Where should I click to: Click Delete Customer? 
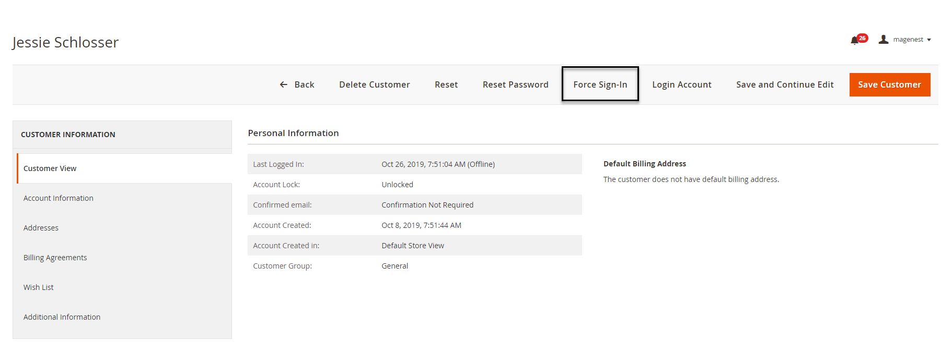tap(374, 84)
